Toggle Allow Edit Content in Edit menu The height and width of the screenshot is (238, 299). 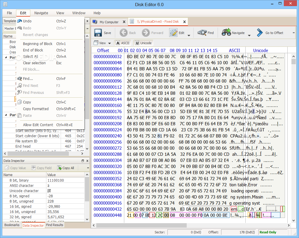click(x=38, y=125)
